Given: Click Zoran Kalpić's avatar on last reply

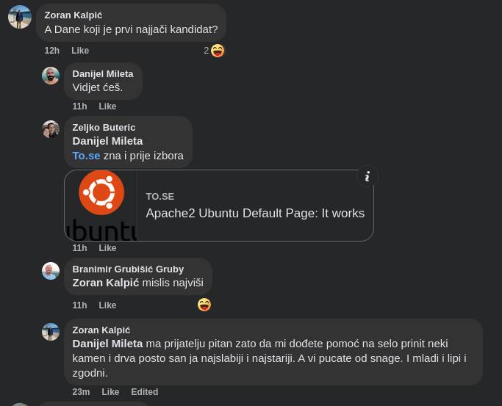Looking at the screenshot, I should (51, 332).
